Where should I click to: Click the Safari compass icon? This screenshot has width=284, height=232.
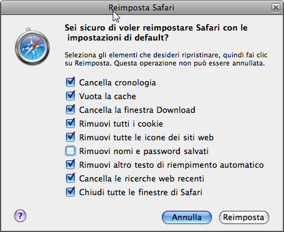[x=32, y=47]
